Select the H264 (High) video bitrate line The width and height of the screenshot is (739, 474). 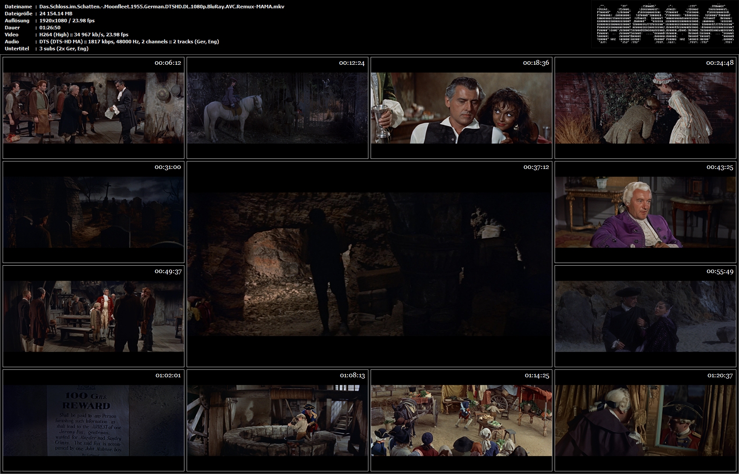(84, 35)
